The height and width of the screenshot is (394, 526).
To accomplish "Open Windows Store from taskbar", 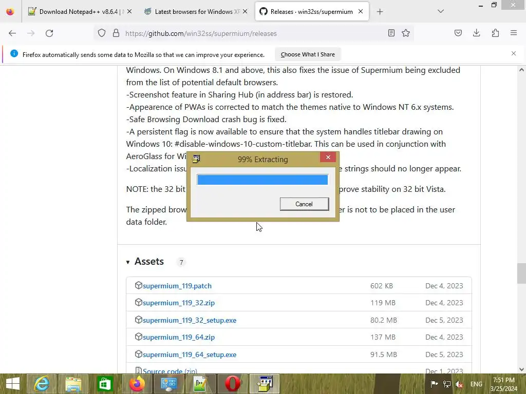I will click(x=105, y=384).
